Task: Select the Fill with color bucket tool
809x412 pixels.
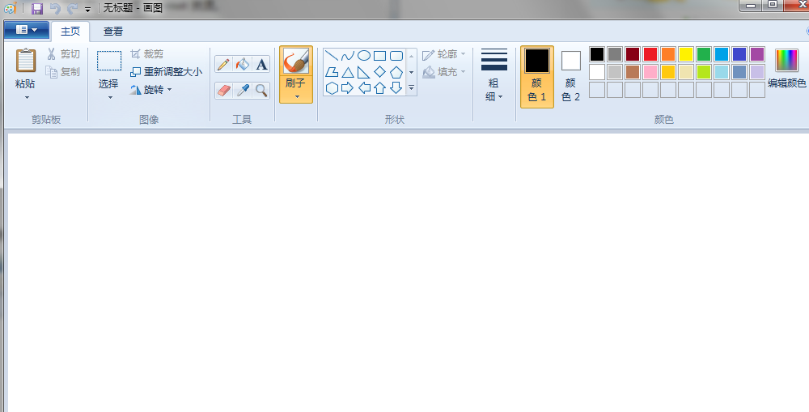Action: tap(243, 65)
